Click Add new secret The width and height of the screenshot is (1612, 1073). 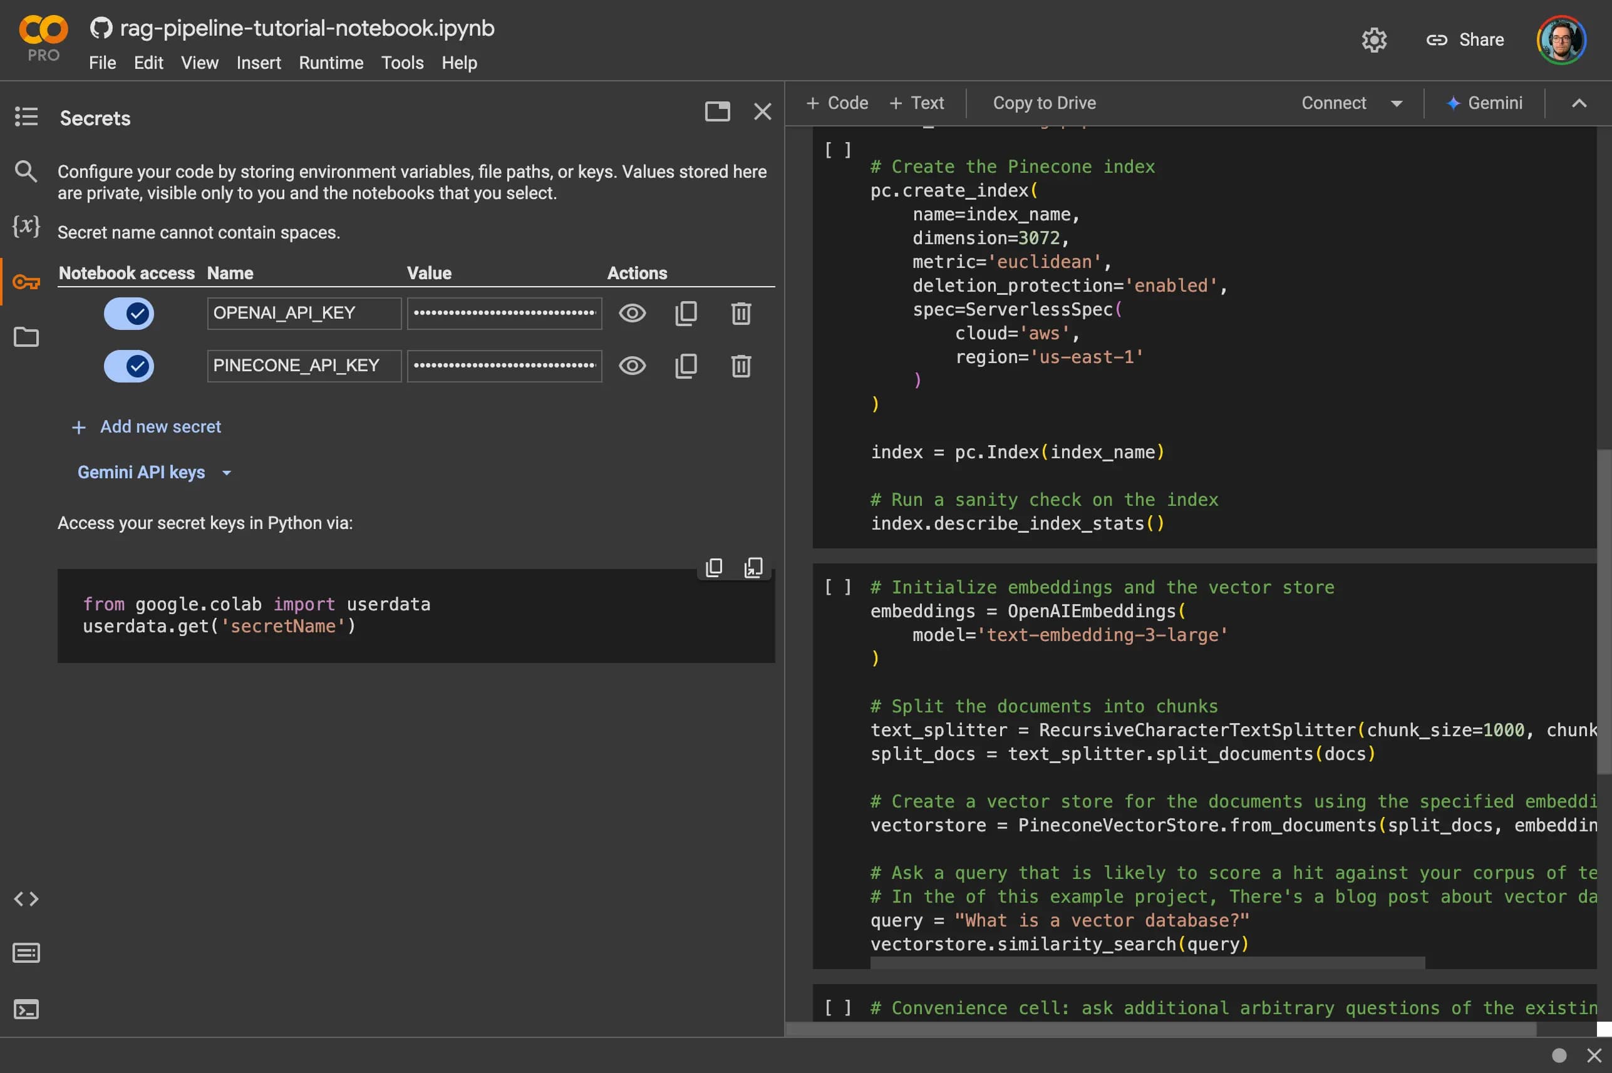pos(146,427)
